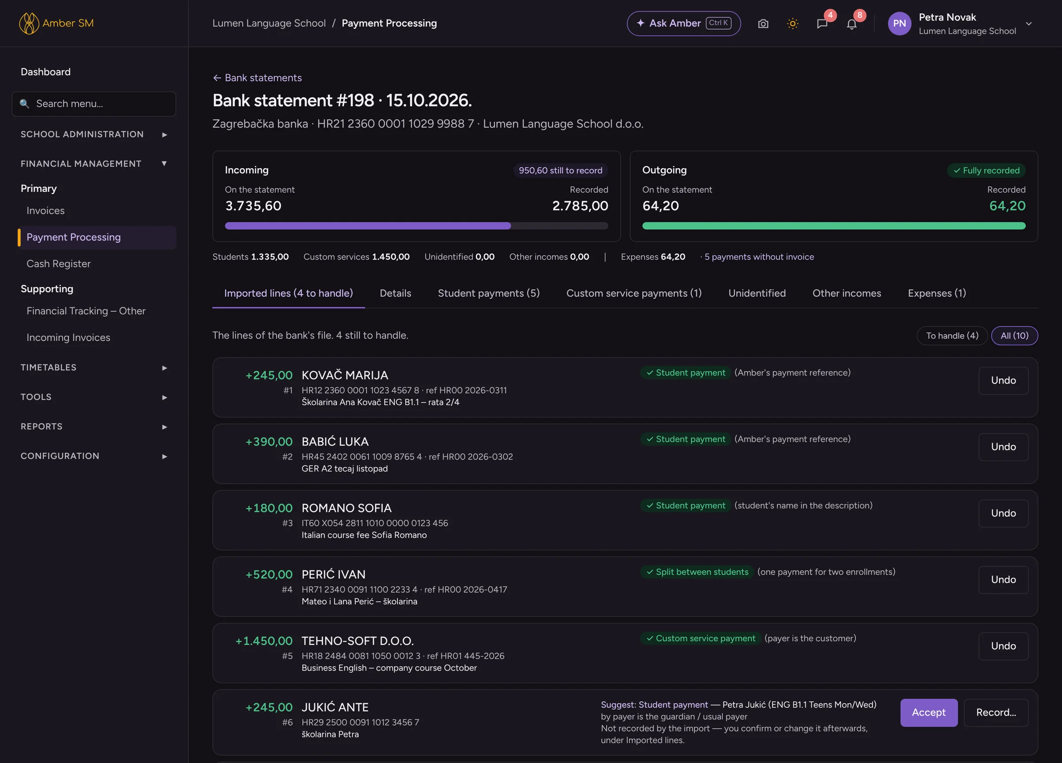This screenshot has height=763, width=1062.
Task: Expand the Reports section
Action: [x=94, y=426]
